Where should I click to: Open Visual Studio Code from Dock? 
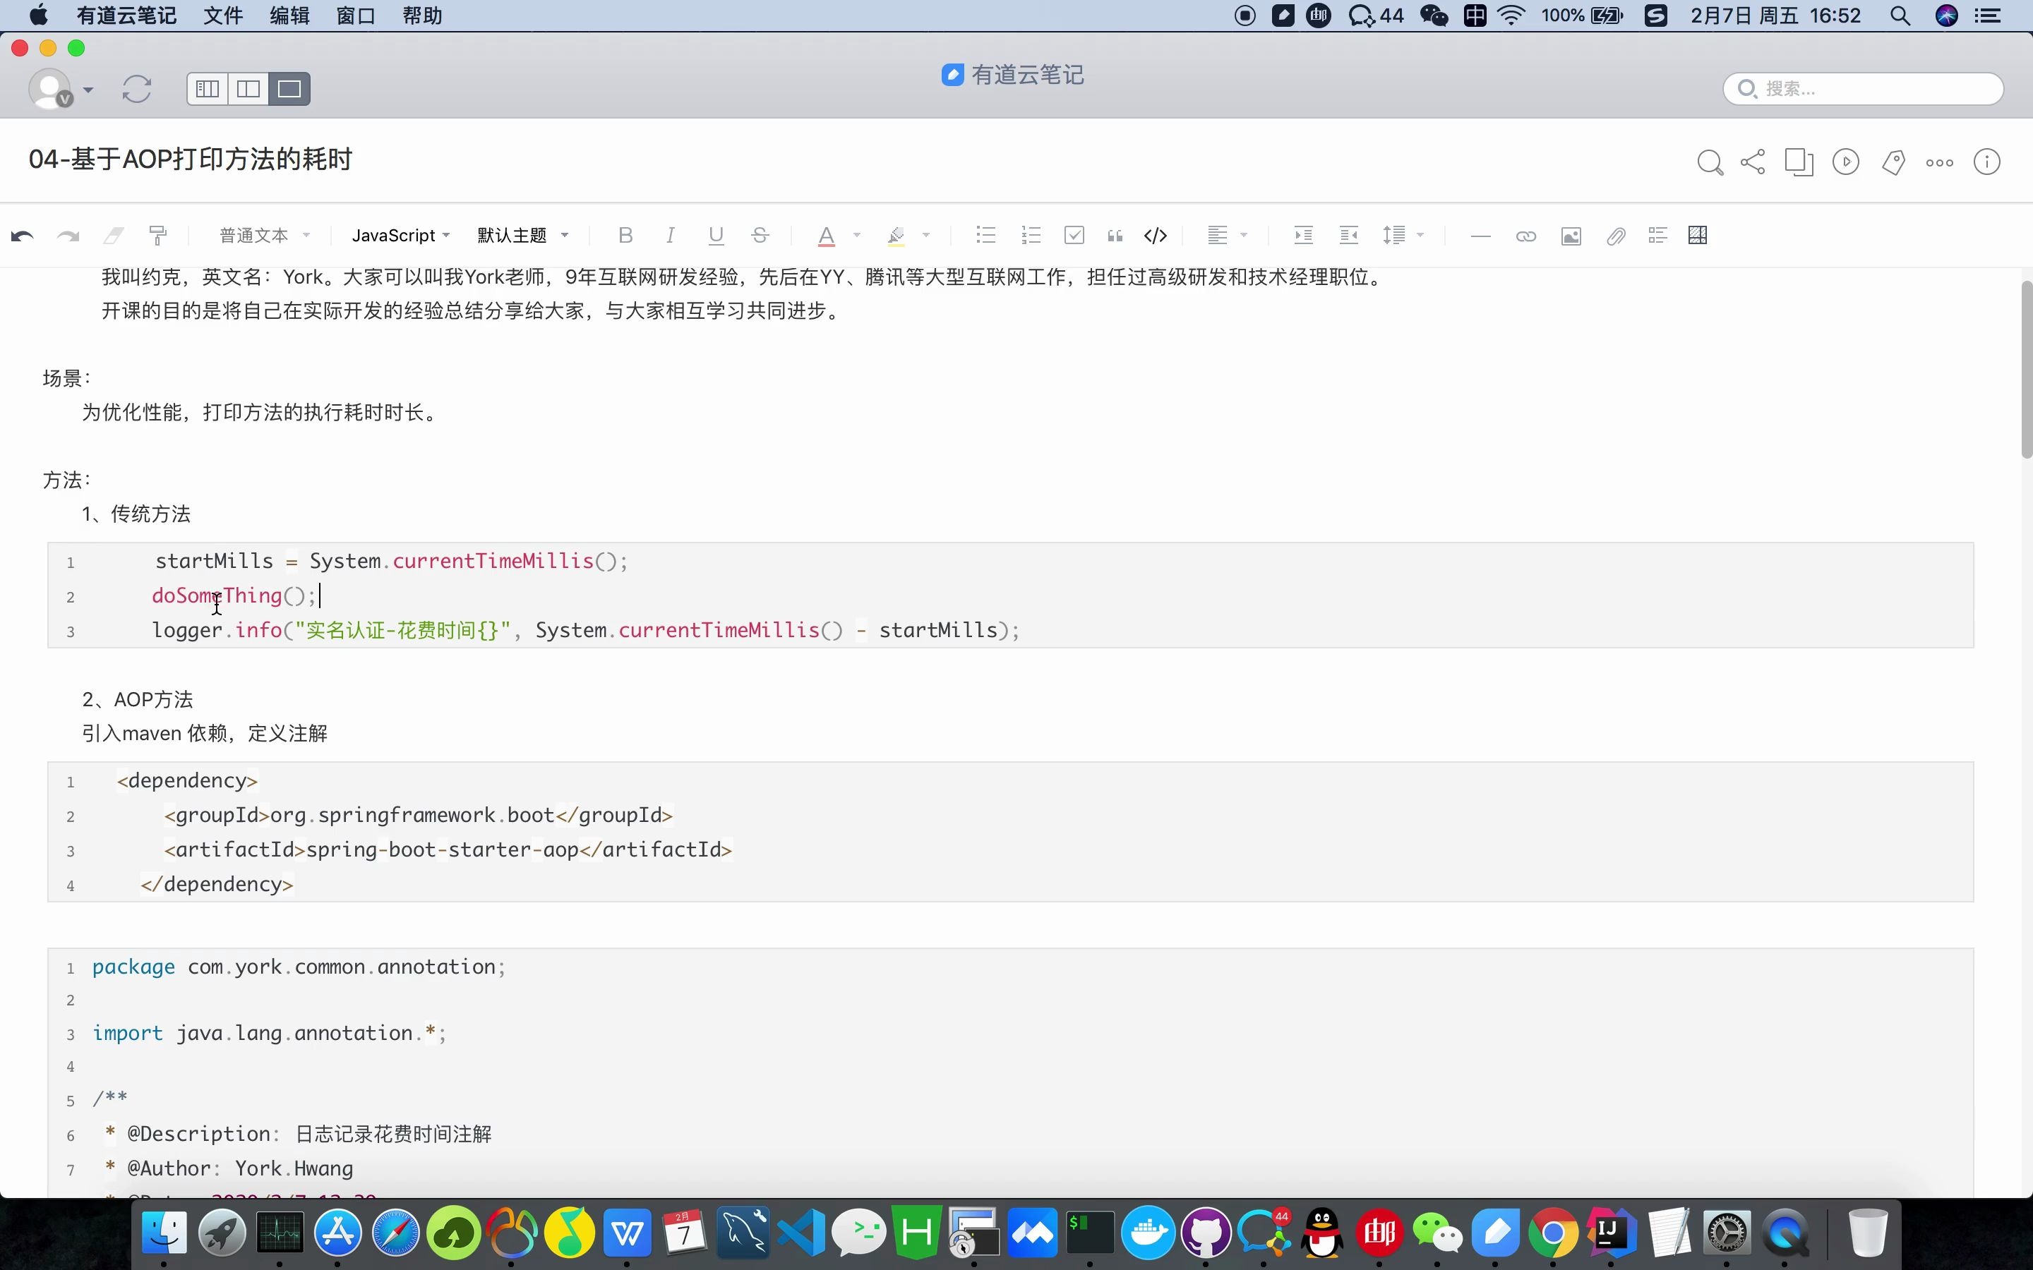[800, 1232]
